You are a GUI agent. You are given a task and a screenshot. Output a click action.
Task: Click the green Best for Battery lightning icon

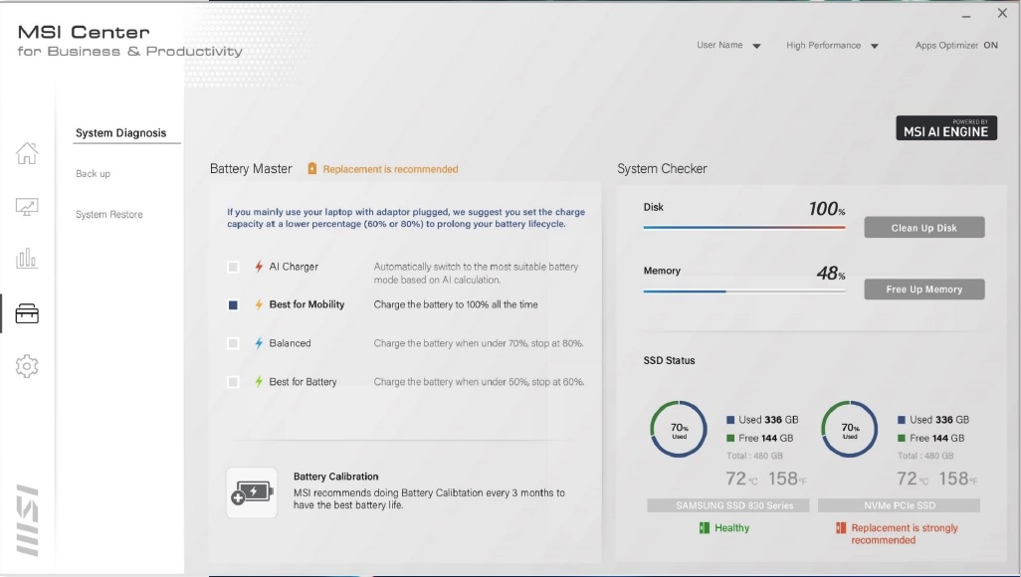pos(259,382)
